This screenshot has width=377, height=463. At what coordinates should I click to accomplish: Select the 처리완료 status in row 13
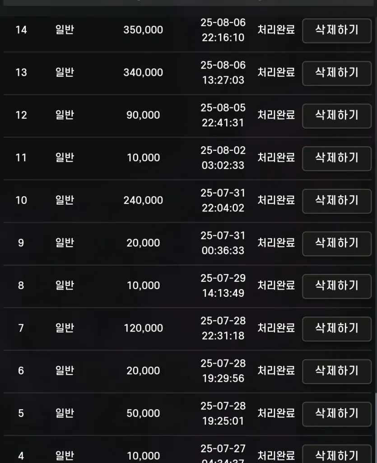tap(276, 72)
